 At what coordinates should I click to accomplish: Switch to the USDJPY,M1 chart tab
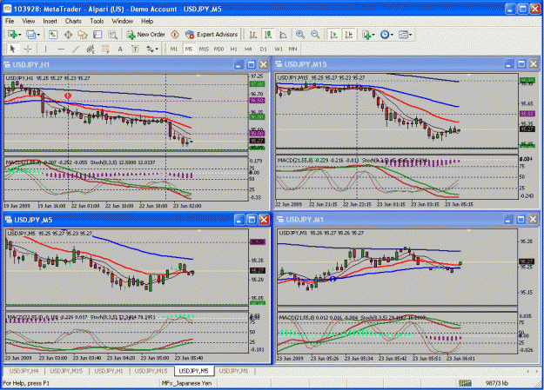(x=234, y=371)
